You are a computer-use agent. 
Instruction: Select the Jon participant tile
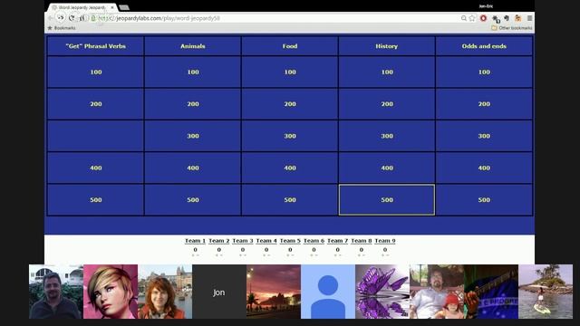pos(219,292)
